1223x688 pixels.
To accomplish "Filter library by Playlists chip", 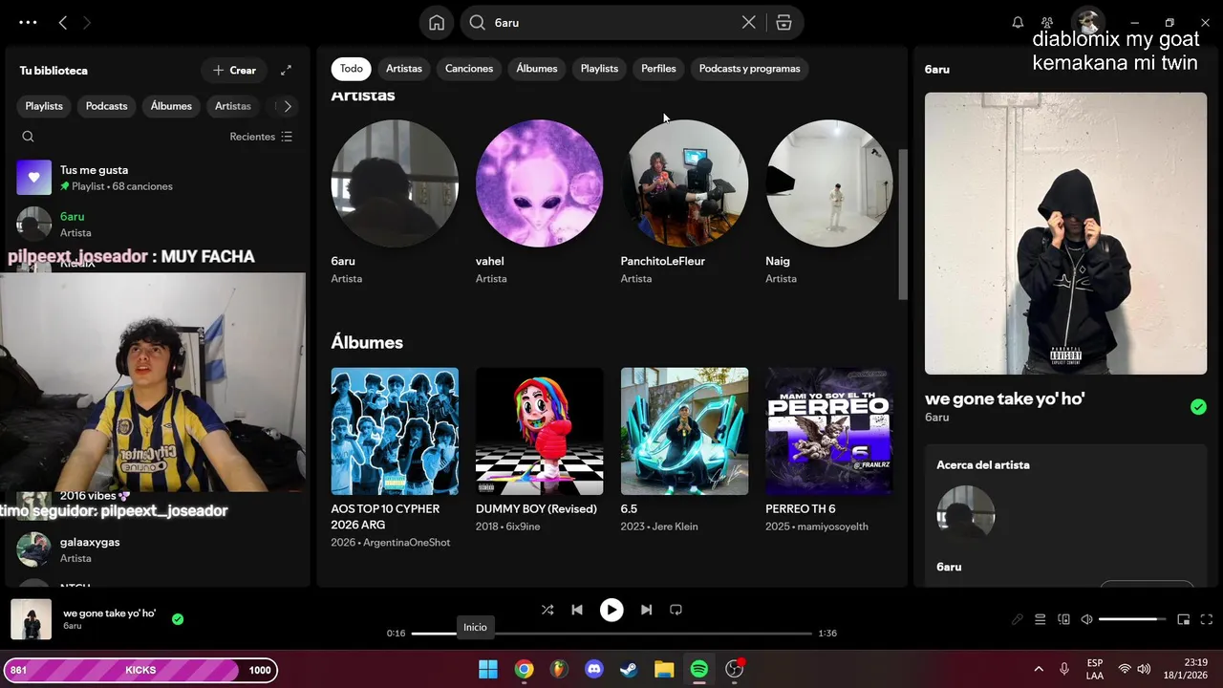I will coord(44,106).
